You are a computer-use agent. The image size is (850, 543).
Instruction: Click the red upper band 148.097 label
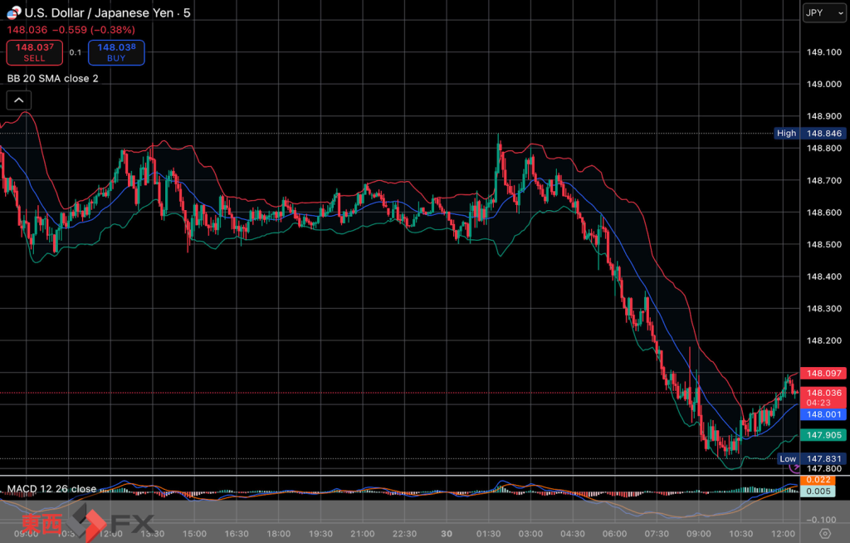coord(823,374)
